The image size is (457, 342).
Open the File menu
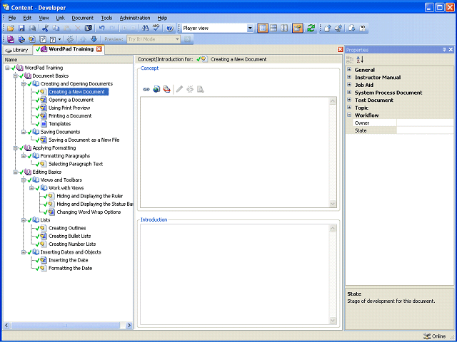coord(12,18)
